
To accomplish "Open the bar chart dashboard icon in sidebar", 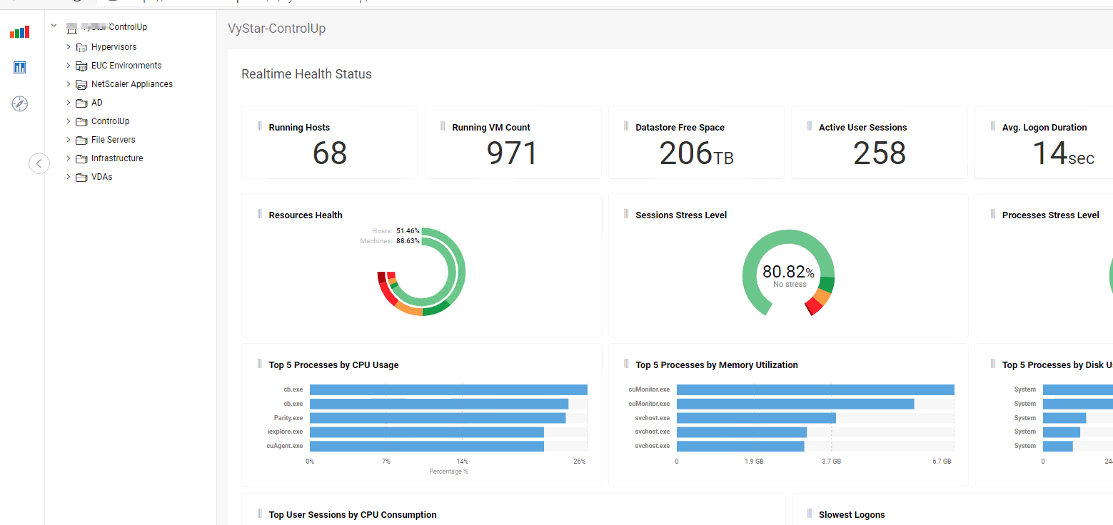I will point(19,31).
